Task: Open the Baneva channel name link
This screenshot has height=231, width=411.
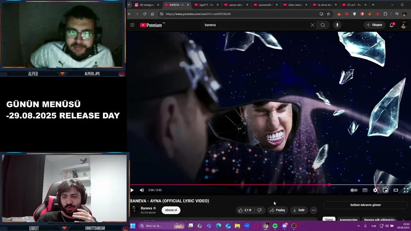Action: pos(146,208)
